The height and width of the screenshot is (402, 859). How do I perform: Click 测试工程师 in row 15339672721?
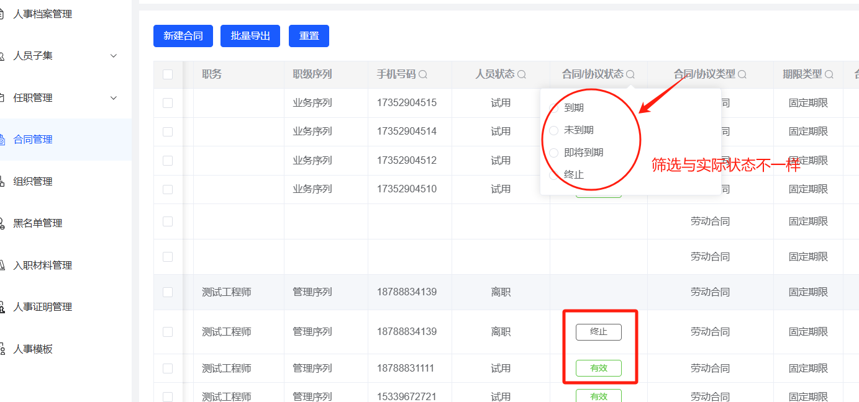(227, 396)
